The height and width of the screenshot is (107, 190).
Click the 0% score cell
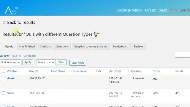tap(155, 79)
